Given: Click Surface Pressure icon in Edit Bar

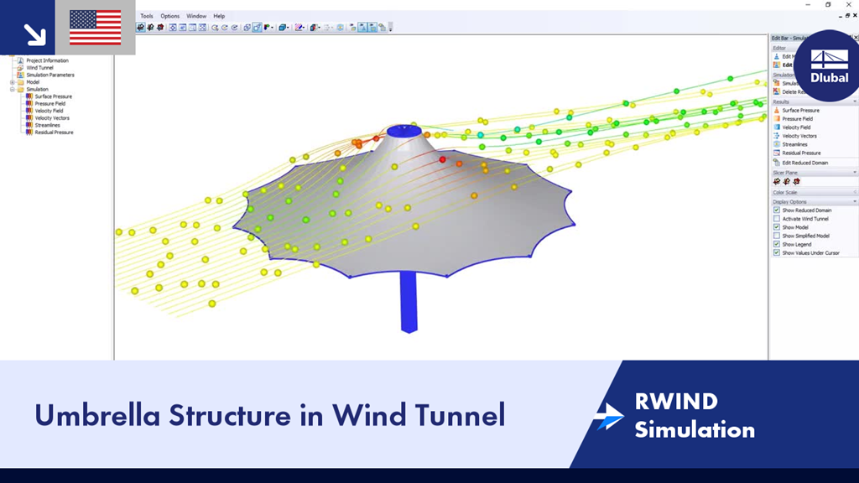Looking at the screenshot, I should pos(776,110).
